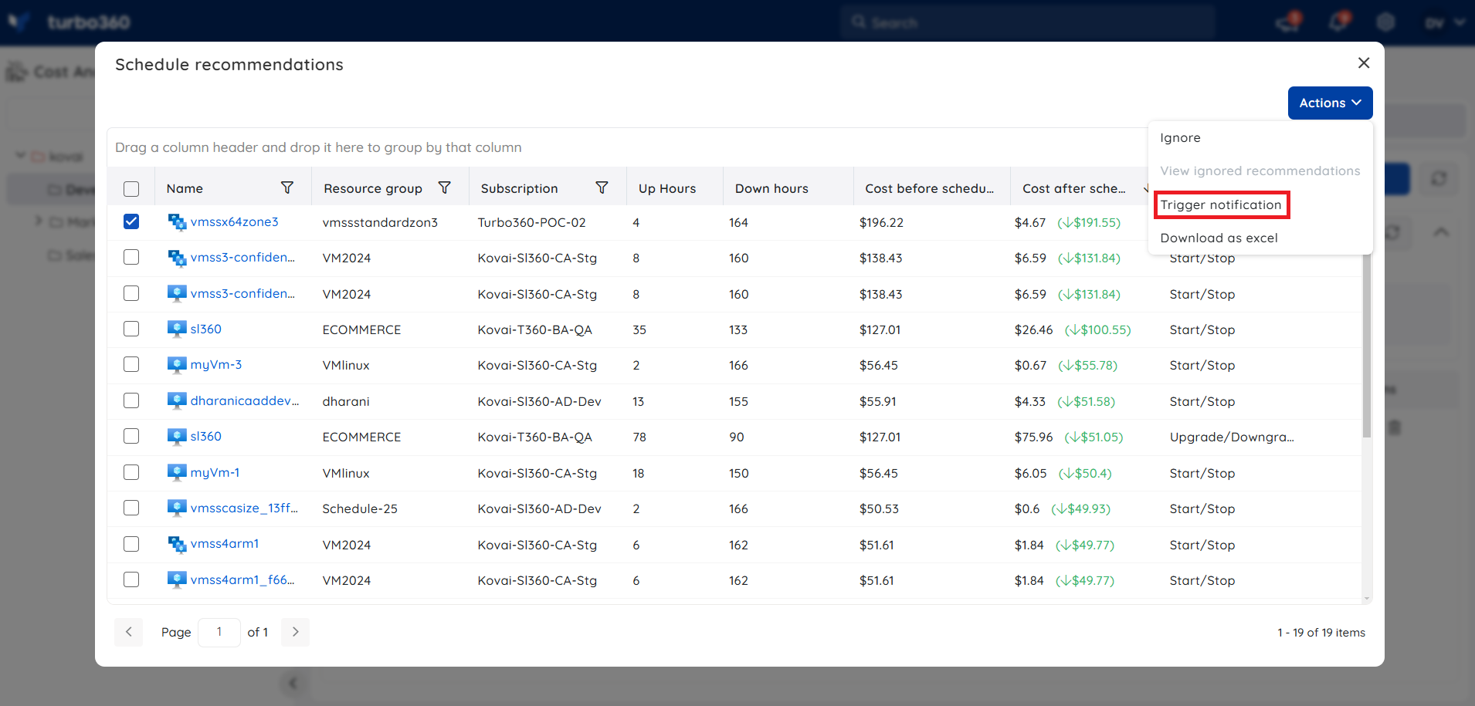Image resolution: width=1475 pixels, height=706 pixels.
Task: Click the vmss4arm1_f66 VM icon
Action: 177,579
